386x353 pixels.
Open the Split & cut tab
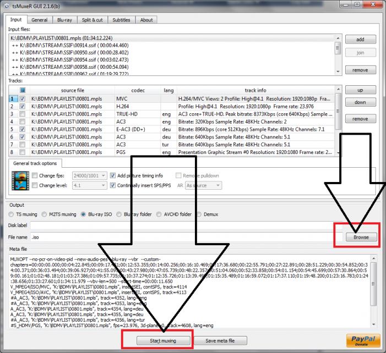click(93, 20)
